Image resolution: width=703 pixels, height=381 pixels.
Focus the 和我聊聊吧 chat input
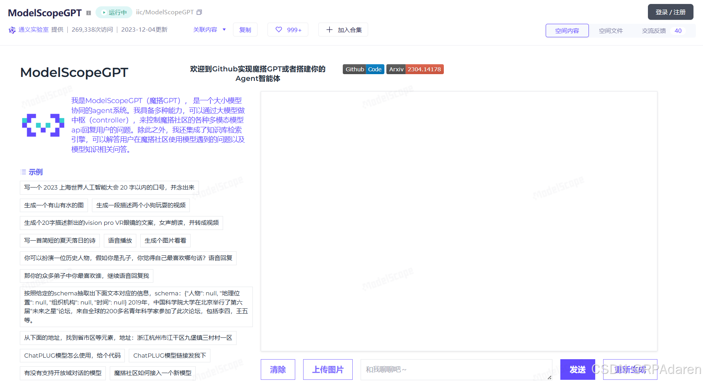tap(457, 370)
